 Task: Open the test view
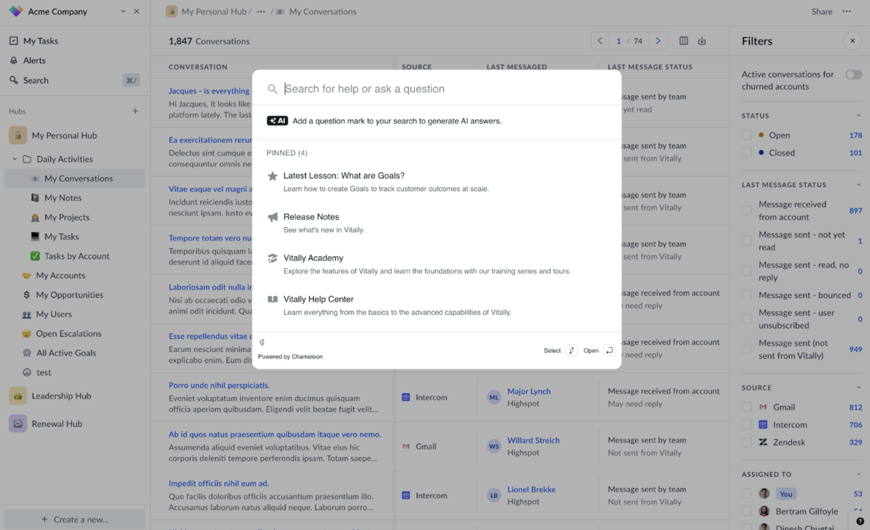[x=44, y=372]
